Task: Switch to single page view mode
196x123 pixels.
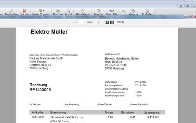Action: click(x=107, y=22)
